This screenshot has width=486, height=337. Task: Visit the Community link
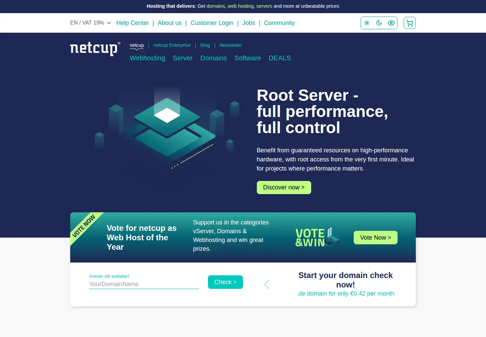tap(279, 23)
